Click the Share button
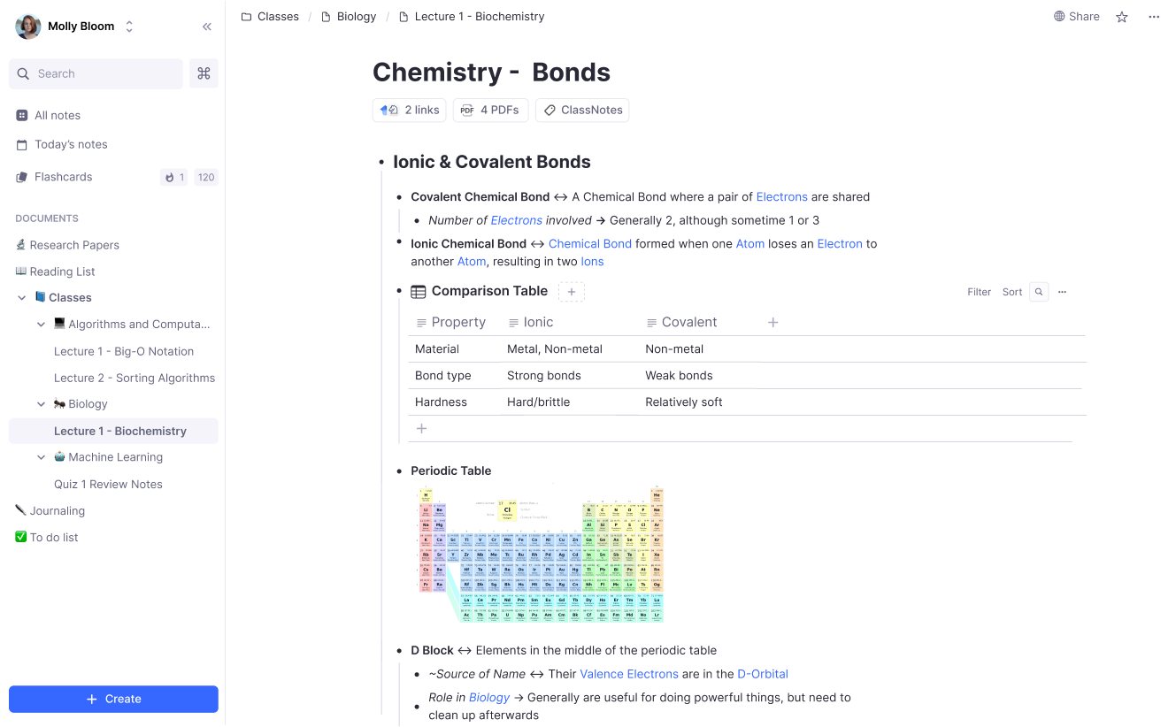1176x727 pixels. tap(1077, 17)
